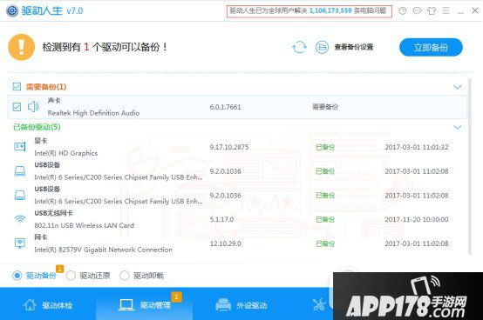
Task: Open 查看备份设置 link
Action: click(354, 47)
